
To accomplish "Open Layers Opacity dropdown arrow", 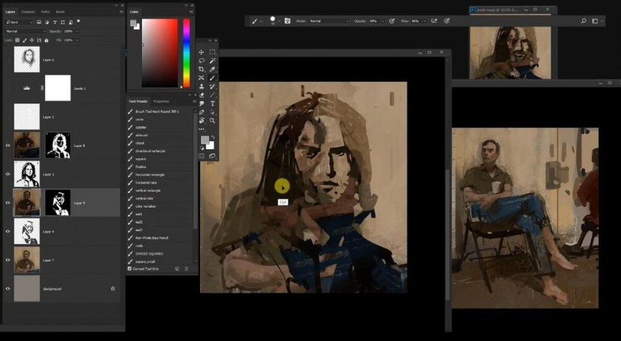I will point(77,31).
